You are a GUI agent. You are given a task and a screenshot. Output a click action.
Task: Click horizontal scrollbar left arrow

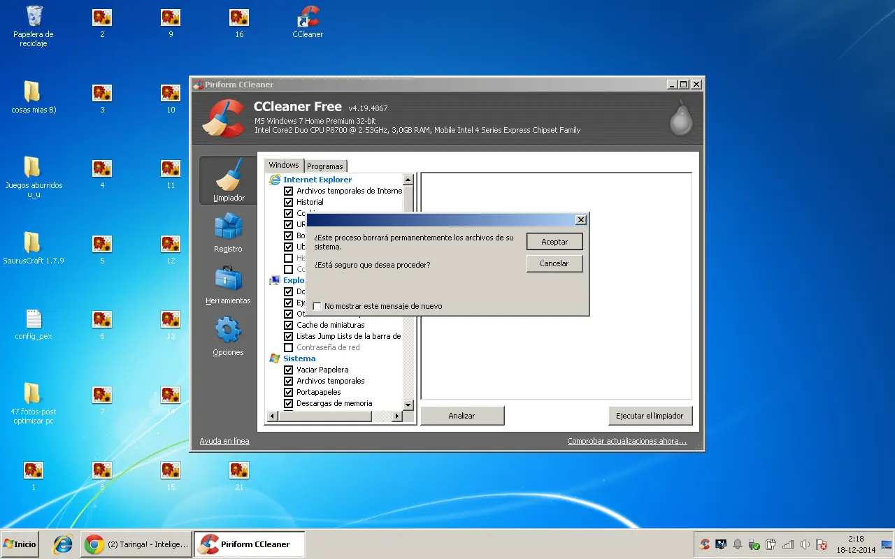273,416
